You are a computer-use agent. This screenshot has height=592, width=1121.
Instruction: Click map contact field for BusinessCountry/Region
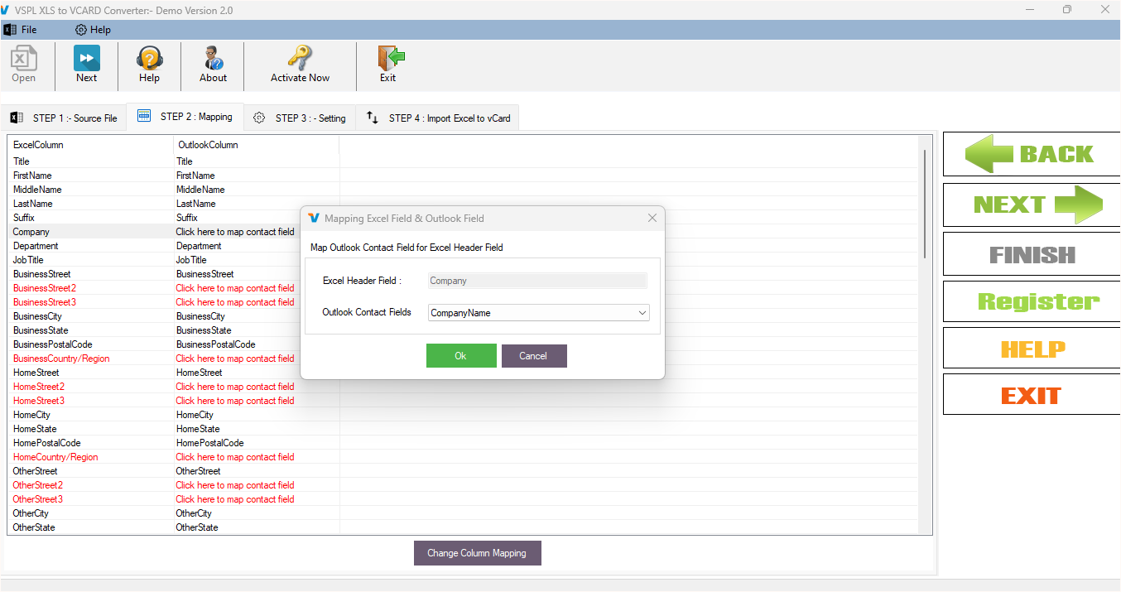point(235,359)
